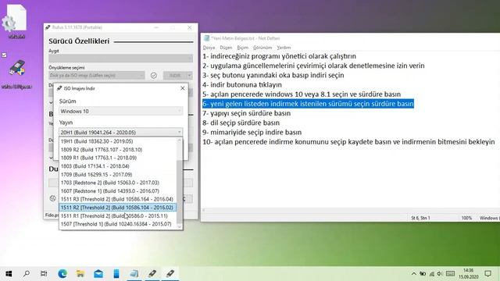Open the Sürüm Windows 10 dropdown

click(120, 111)
